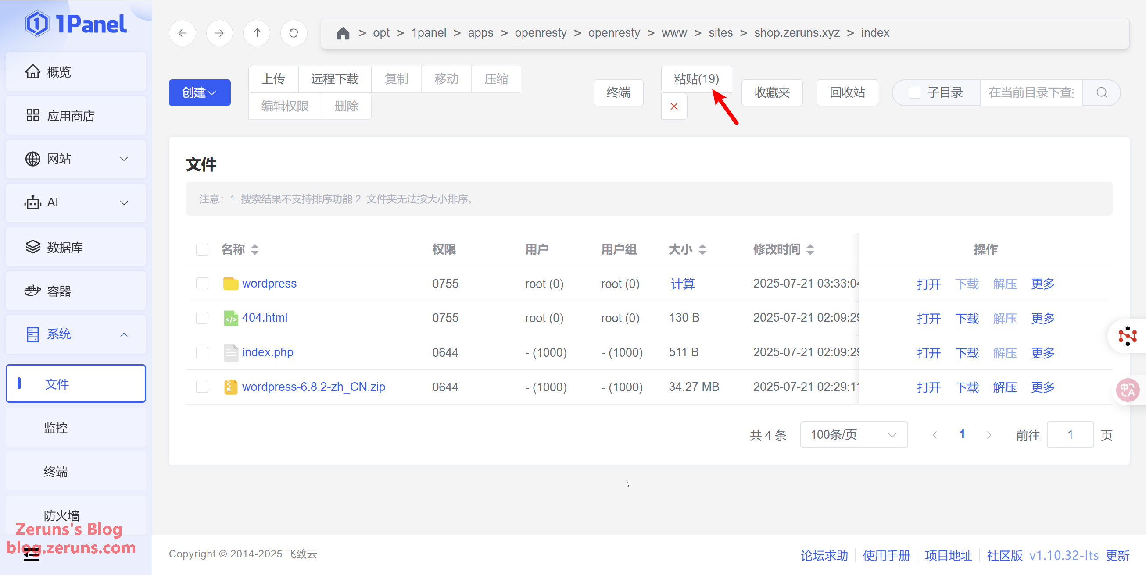The height and width of the screenshot is (575, 1146).
Task: Click 解压 for wordpress-6.8.2-zh_CN.zip
Action: 1005,387
